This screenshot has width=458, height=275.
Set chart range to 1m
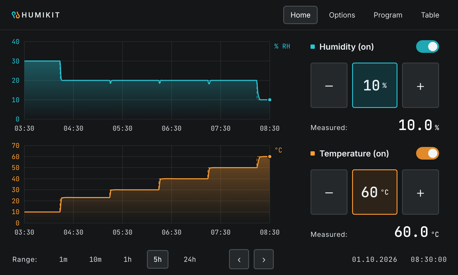point(63,259)
